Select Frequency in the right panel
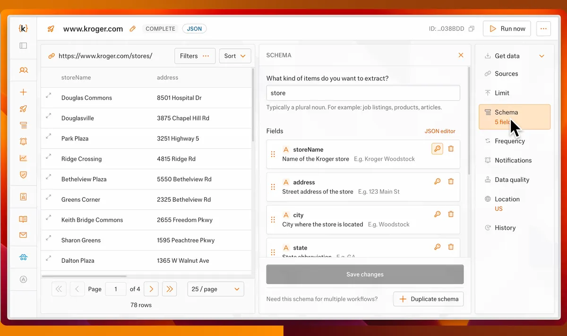This screenshot has height=336, width=567. 509,141
